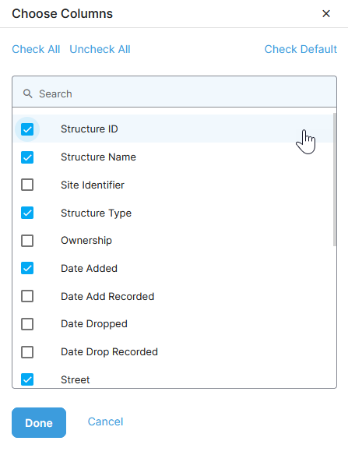This screenshot has width=348, height=462.
Task: Cancel the column selection
Action: click(105, 421)
